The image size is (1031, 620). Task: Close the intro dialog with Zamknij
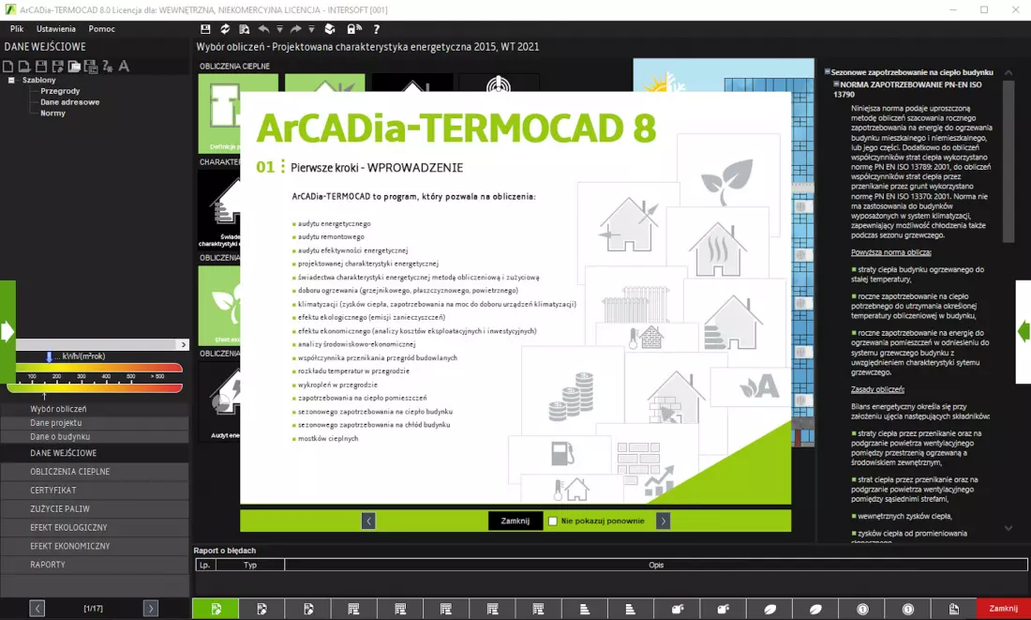click(x=515, y=522)
